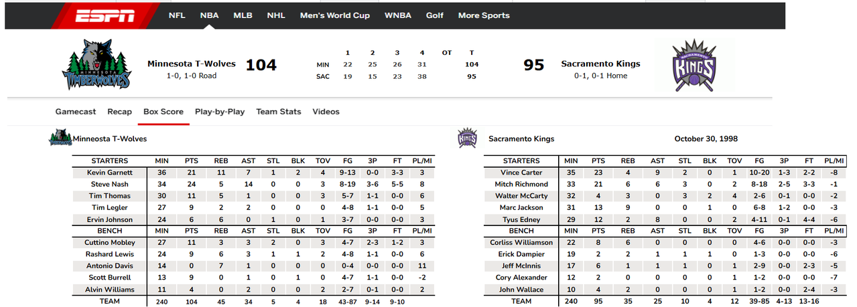Open the Sacramento Kings large logo
Screen dimensions: 857x307
coord(694,65)
